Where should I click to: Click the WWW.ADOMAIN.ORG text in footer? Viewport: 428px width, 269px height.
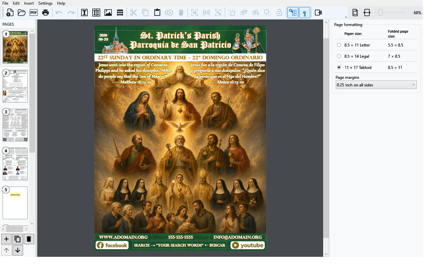click(123, 237)
